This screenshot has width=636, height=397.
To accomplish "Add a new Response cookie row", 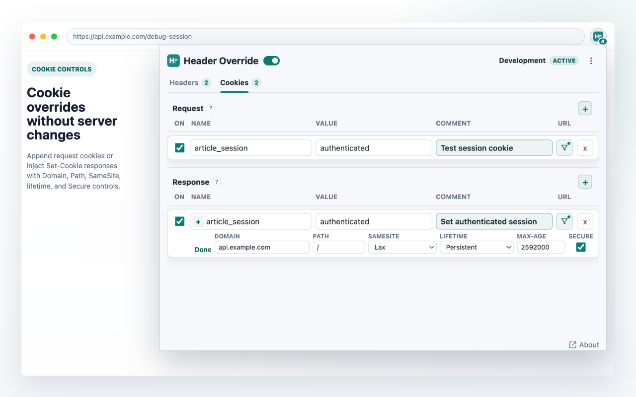I will 585,182.
